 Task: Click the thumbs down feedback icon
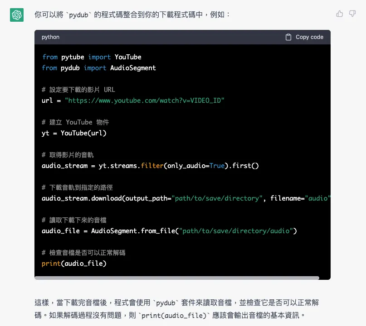pyautogui.click(x=352, y=14)
